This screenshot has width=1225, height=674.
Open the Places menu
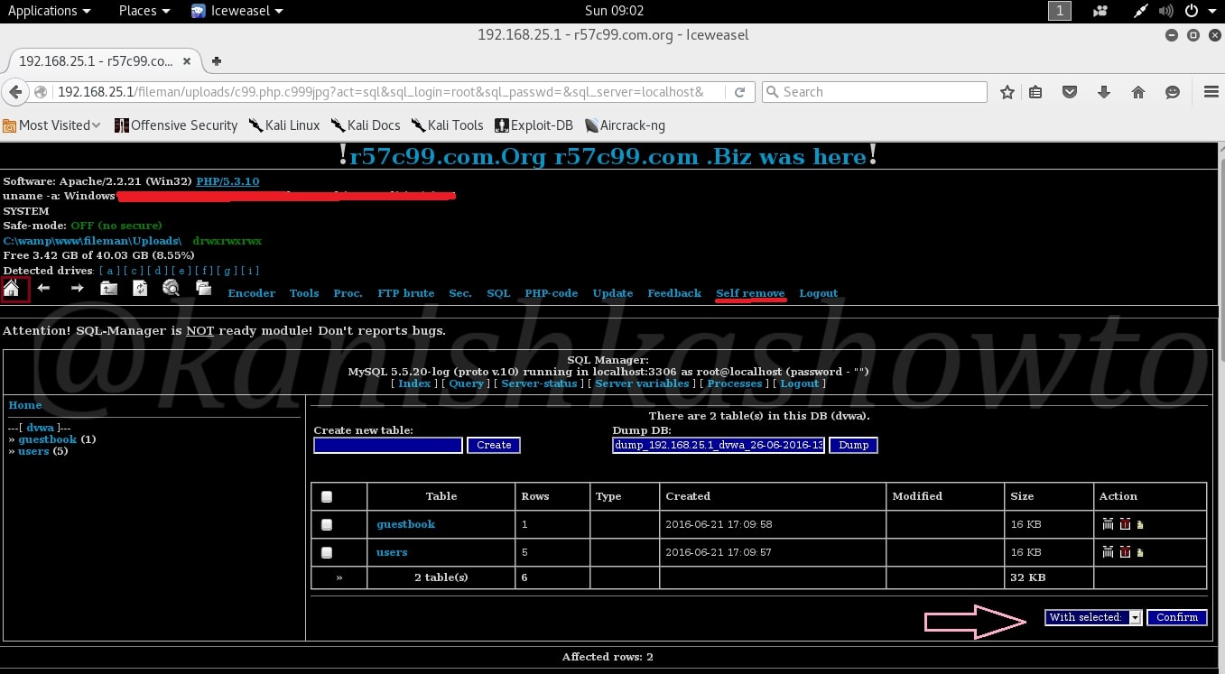click(144, 11)
